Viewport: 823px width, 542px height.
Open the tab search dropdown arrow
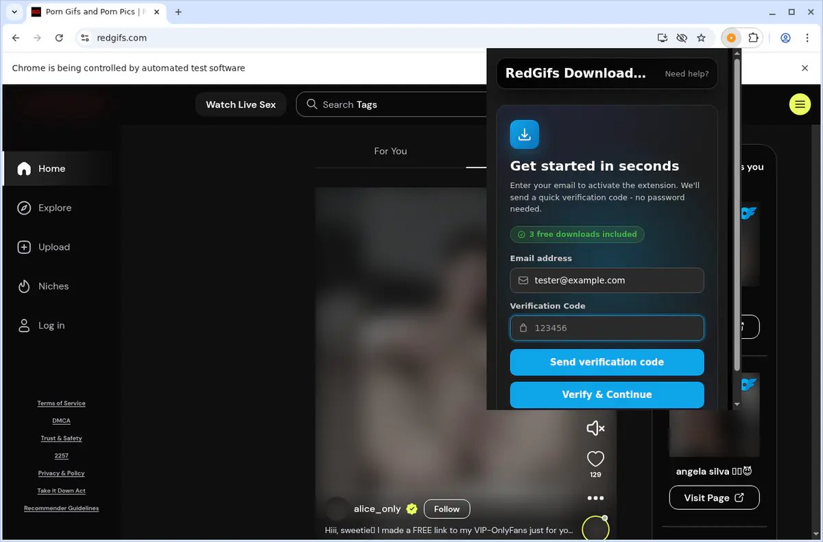[x=14, y=12]
